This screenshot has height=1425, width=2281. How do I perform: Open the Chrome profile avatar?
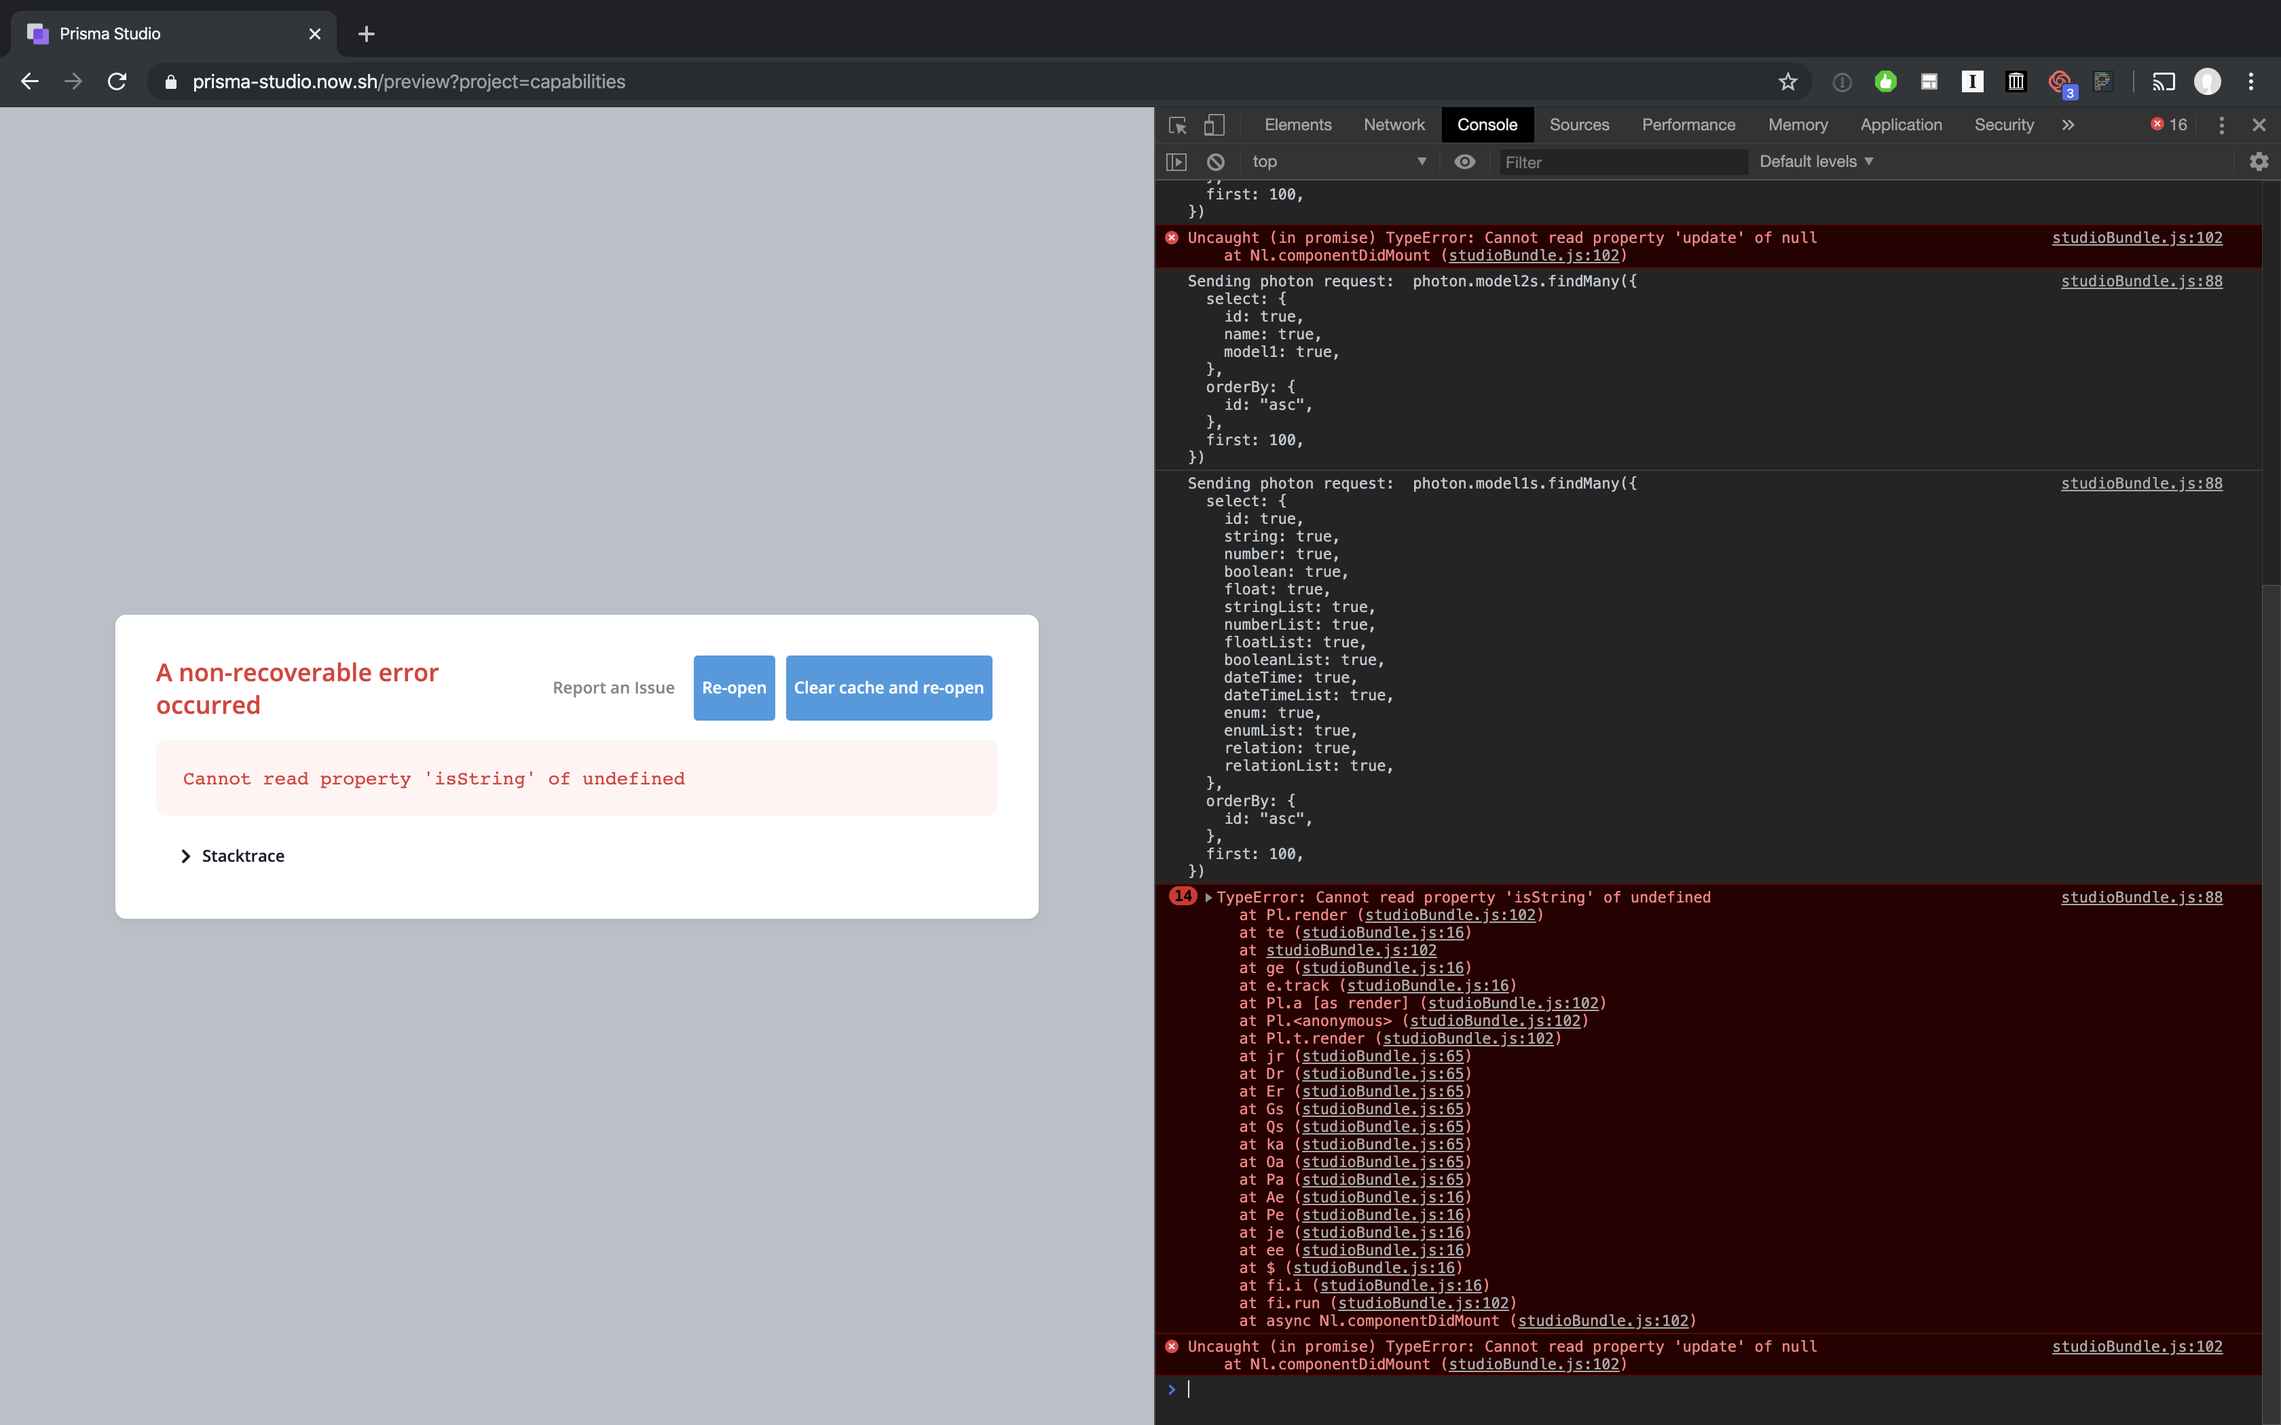[x=2206, y=82]
